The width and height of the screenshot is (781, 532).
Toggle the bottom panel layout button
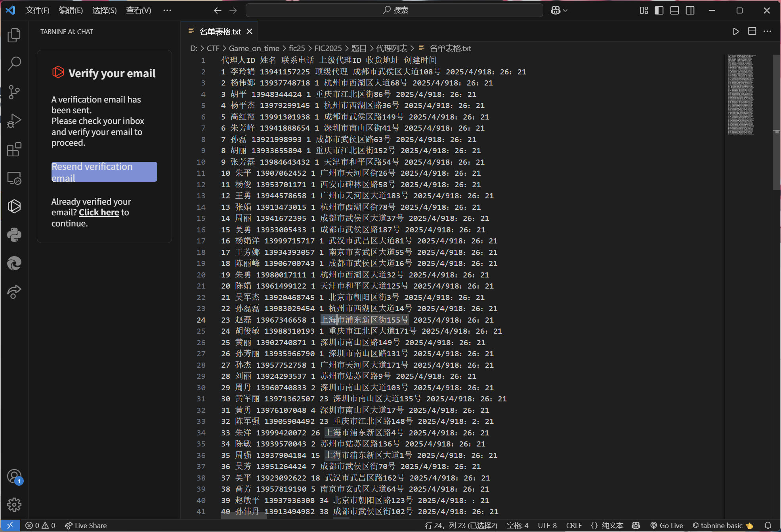674,10
